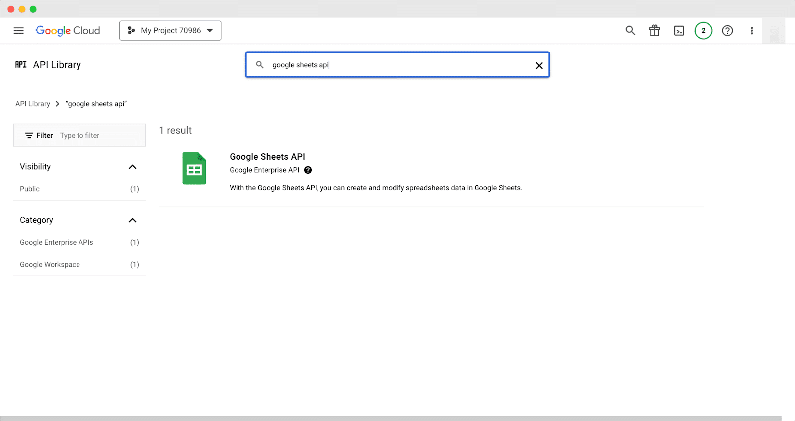
Task: Click the Google Enterprise API help tooltip icon
Action: (x=308, y=170)
